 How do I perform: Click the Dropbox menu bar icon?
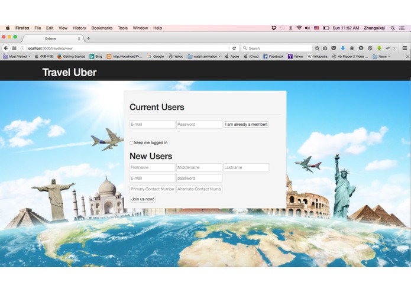274,28
